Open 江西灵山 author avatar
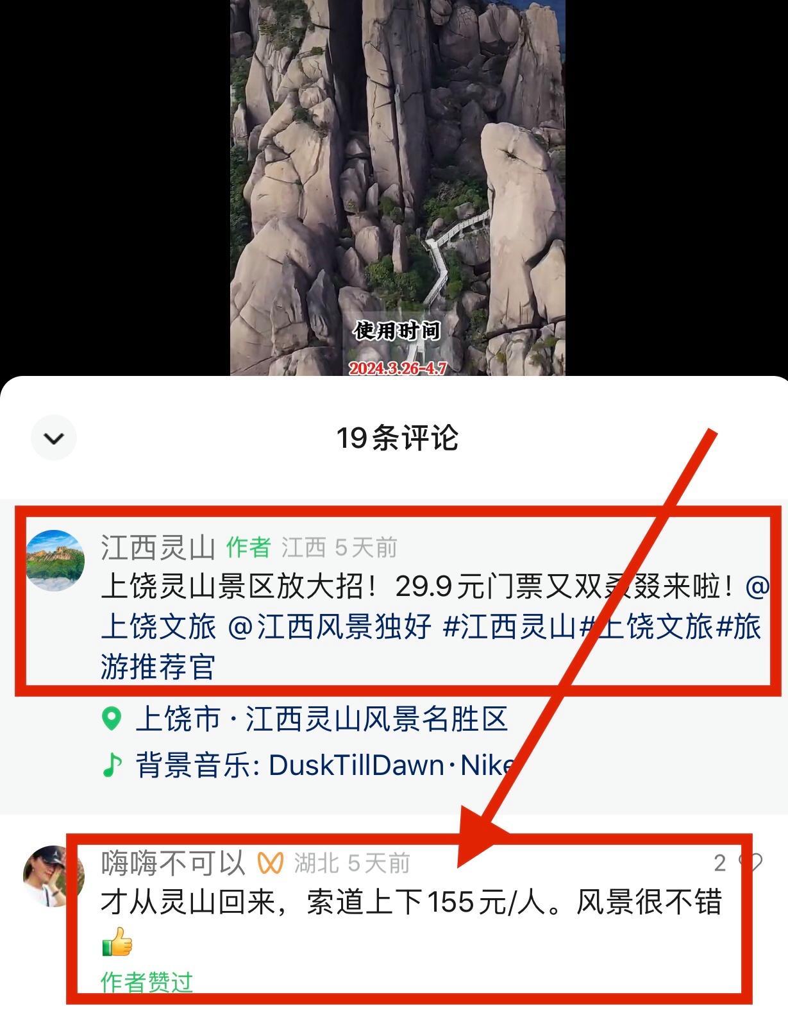Screen dimensions: 788x1013 [55, 560]
